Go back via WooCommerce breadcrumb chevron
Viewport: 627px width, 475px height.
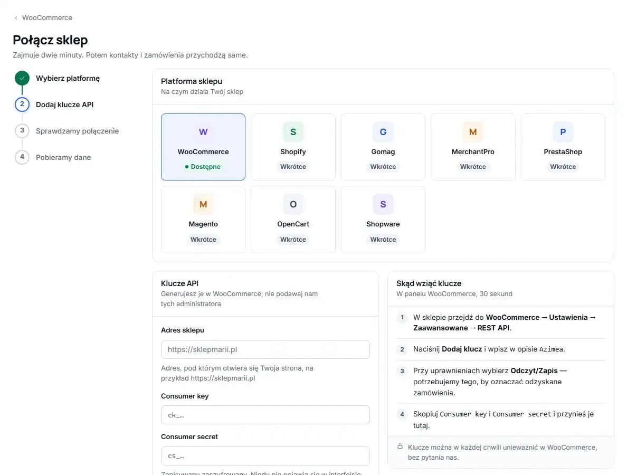click(x=16, y=18)
